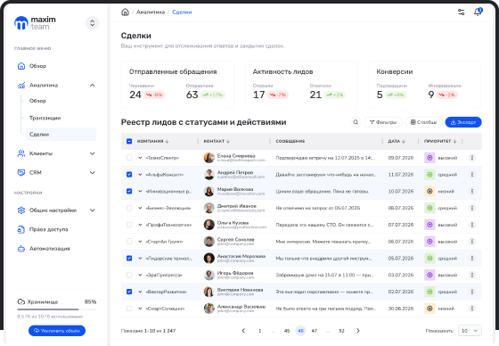Click the Увеличить объём storage button

pos(57,331)
